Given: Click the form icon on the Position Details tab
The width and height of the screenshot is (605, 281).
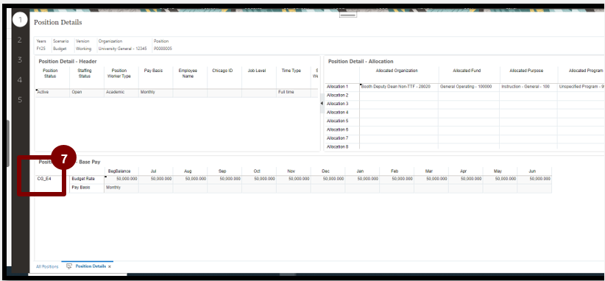Looking at the screenshot, I should click(x=69, y=266).
